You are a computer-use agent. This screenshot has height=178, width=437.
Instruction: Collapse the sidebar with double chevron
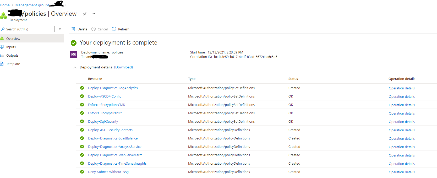[x=60, y=29]
